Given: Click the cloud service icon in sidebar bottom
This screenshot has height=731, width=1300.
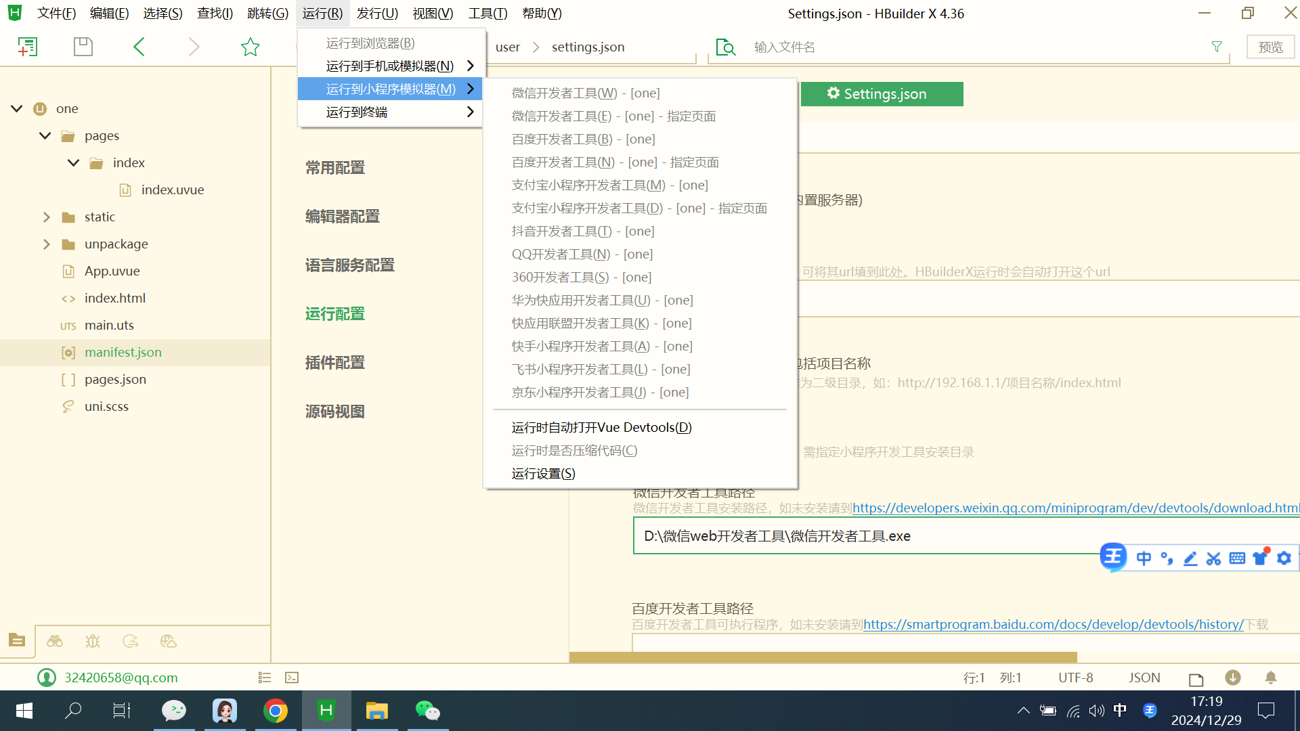Looking at the screenshot, I should coord(169,641).
